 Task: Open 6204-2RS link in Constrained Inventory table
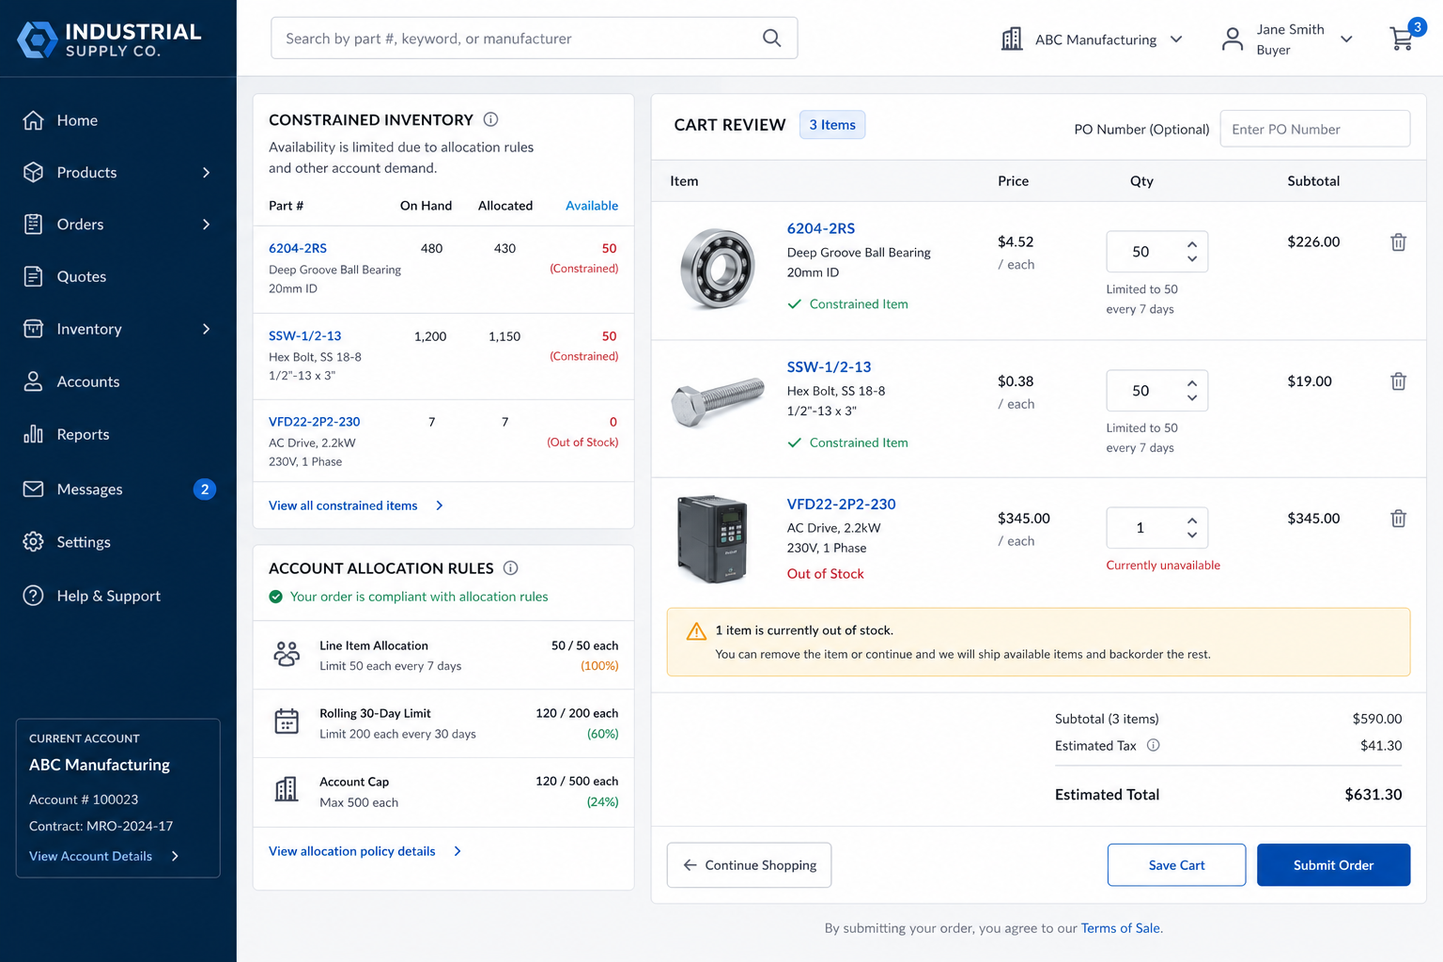pyautogui.click(x=298, y=248)
